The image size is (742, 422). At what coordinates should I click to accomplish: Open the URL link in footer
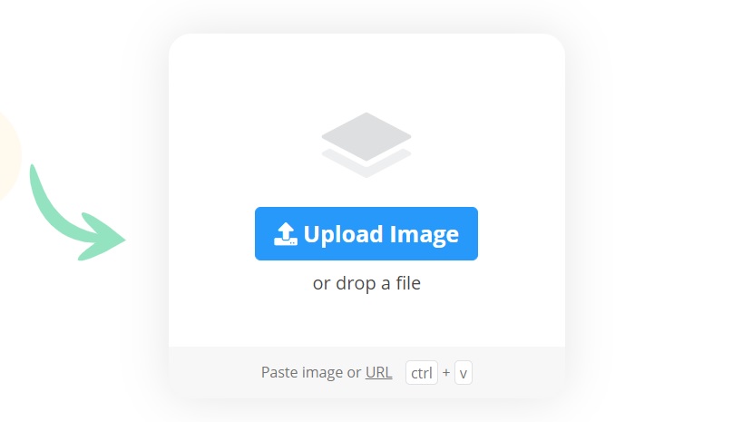378,372
